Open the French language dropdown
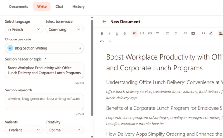This screenshot has height=138, width=223. point(24,29)
